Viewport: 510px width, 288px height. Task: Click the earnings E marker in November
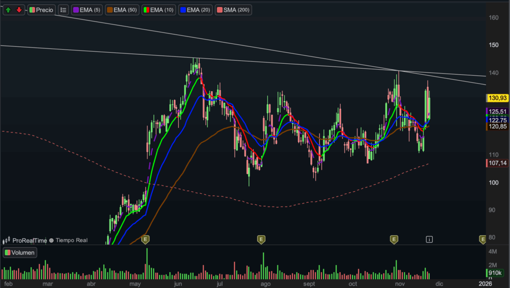click(394, 240)
